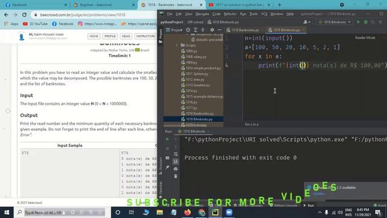Click the Debug bug icon in PyCharm toolbar
Image resolution: width=387 pixels, height=218 pixels.
[366, 22]
